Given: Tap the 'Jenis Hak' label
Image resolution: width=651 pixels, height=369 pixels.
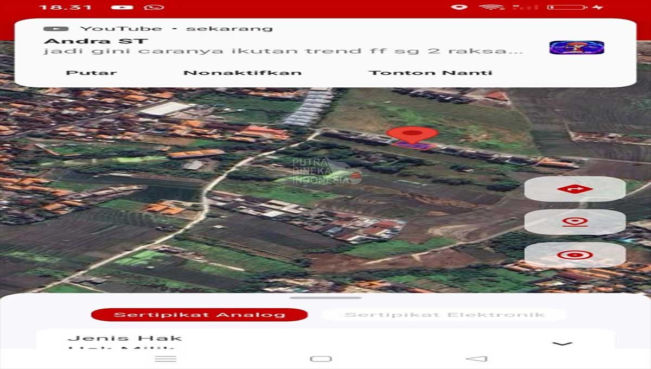Looking at the screenshot, I should (x=125, y=338).
